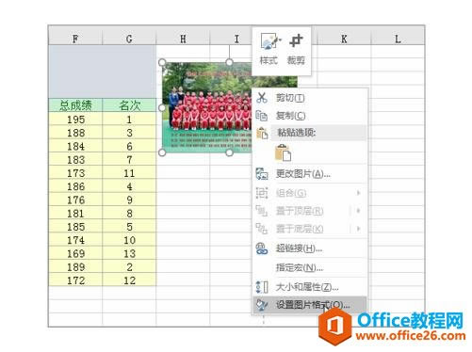Click the rank cell showing 13
This screenshot has width=472, height=352.
[x=129, y=254]
